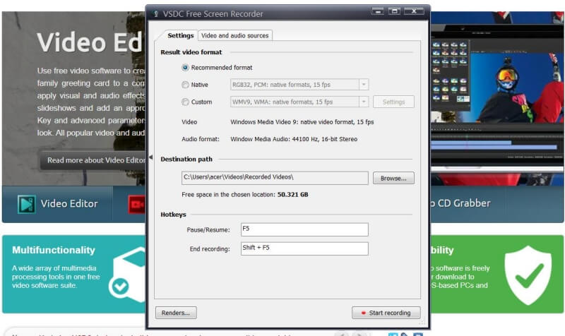Click the VSDC app icon in title bar
This screenshot has width=565, height=336.
click(x=156, y=11)
